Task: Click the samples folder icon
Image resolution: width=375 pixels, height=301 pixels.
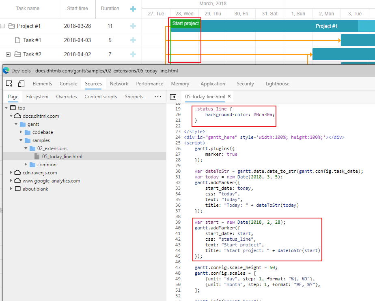Action: point(28,140)
